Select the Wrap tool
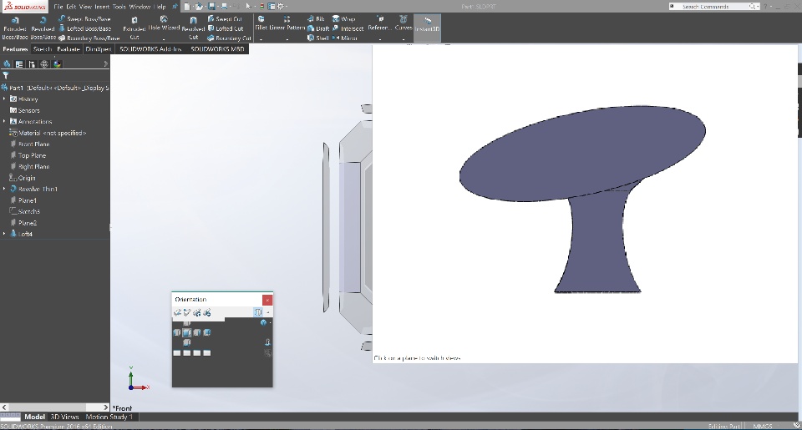802x430 pixels. click(x=343, y=19)
